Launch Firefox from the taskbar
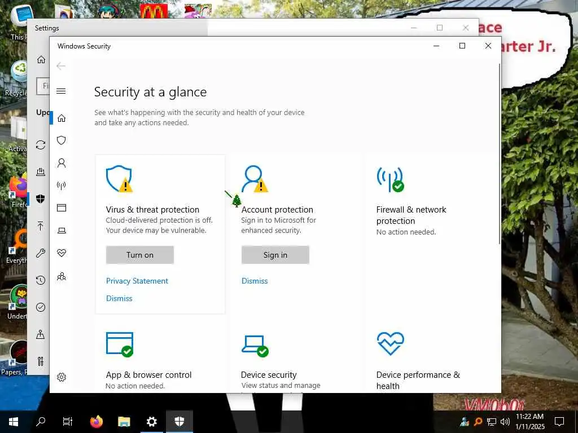The height and width of the screenshot is (433, 578). (x=97, y=422)
